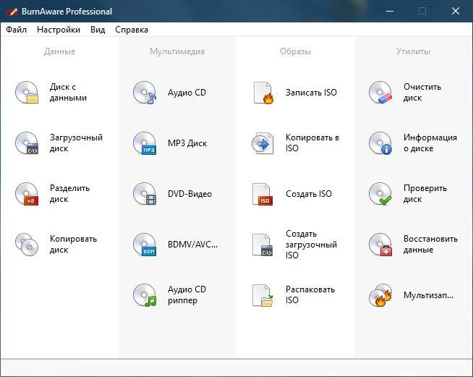This screenshot has height=377, width=473.
Task: Open the Вид menu
Action: [x=98, y=30]
